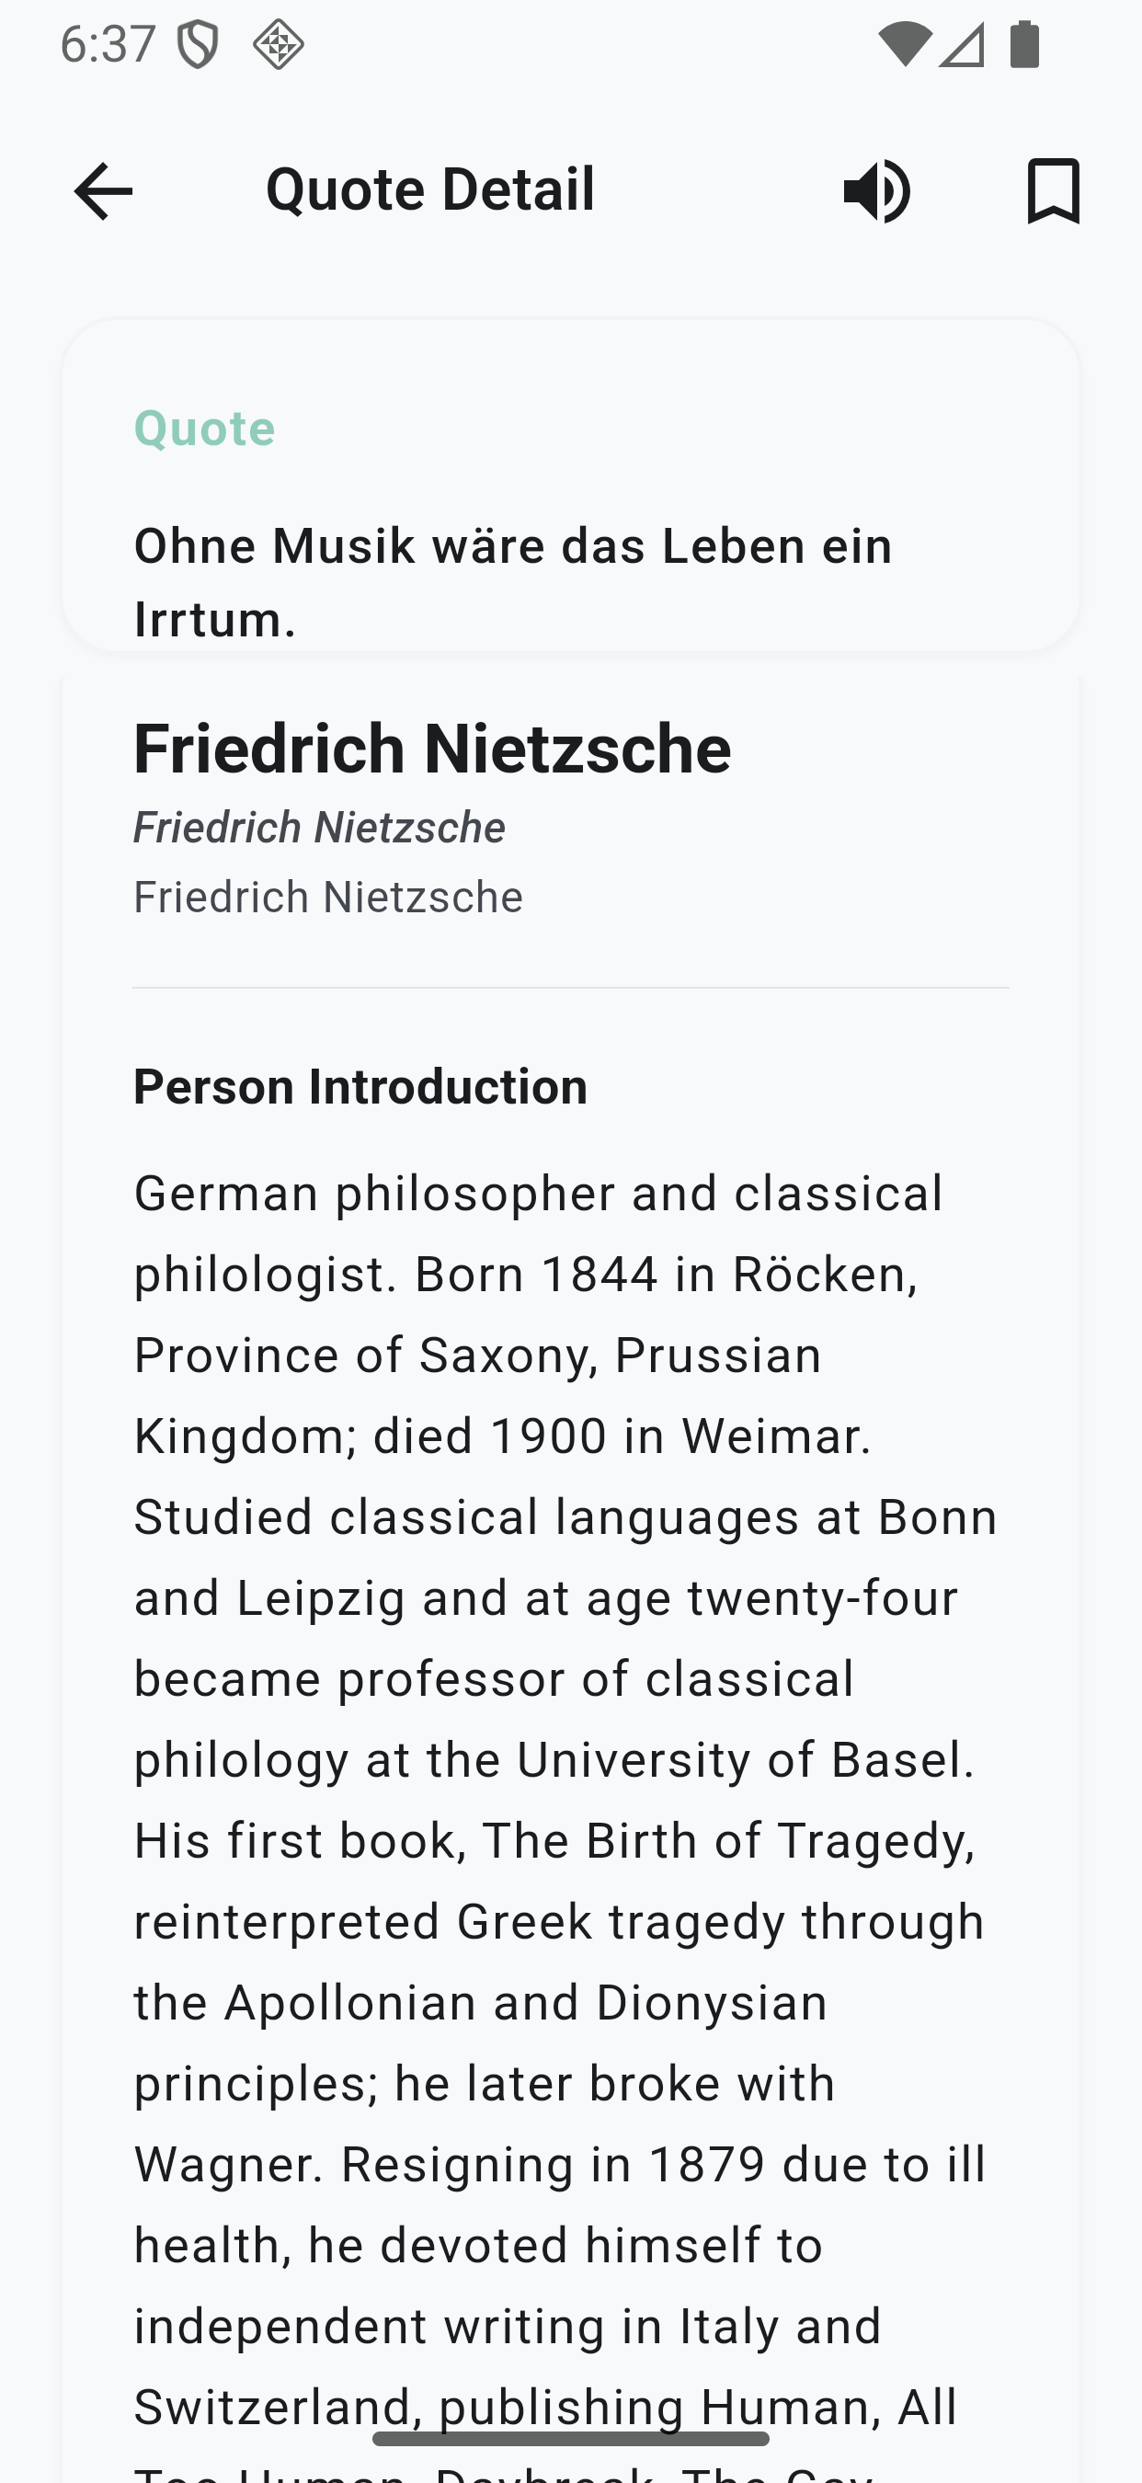Tap the Wi-Fi signal icon
This screenshot has height=2483, width=1142.
[x=904, y=44]
